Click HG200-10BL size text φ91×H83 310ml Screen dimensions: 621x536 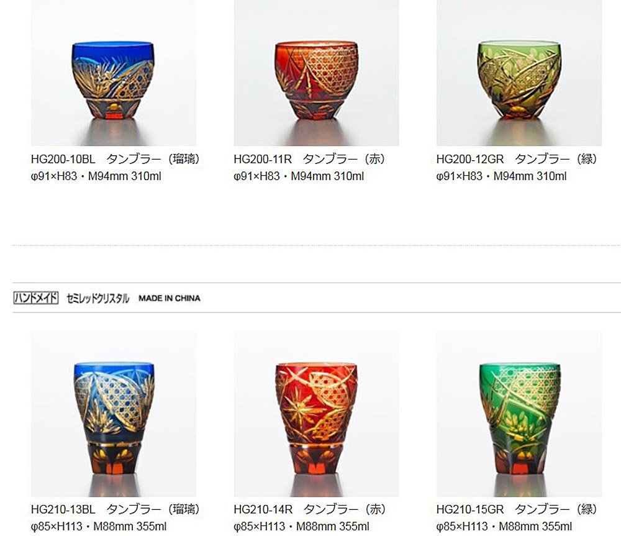click(96, 176)
